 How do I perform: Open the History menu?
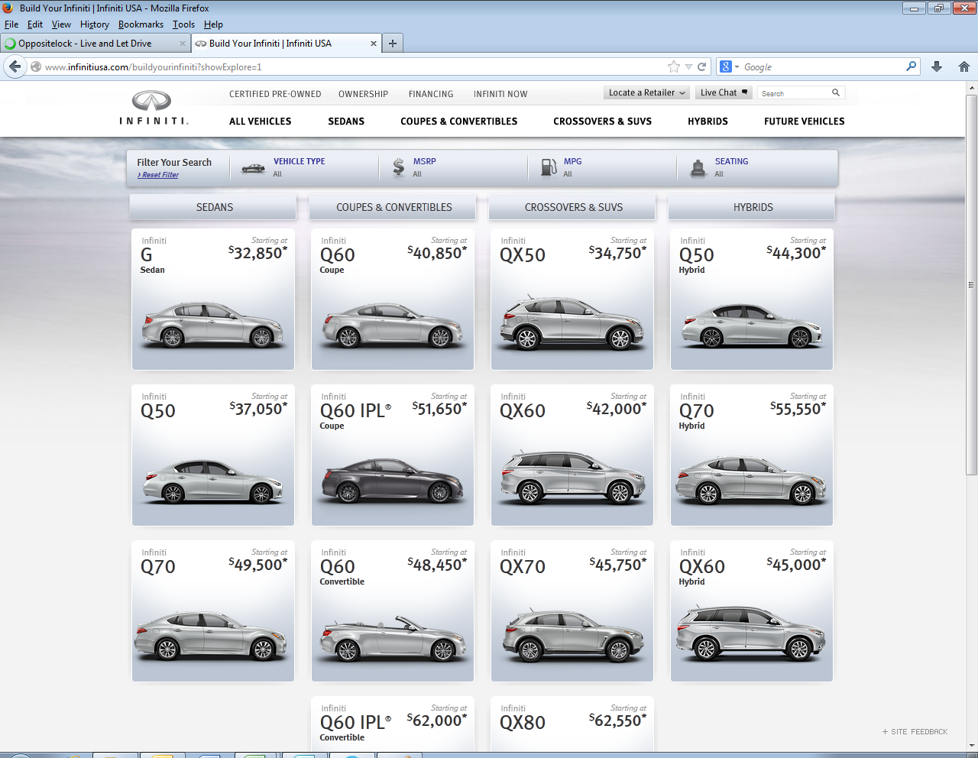[x=94, y=24]
